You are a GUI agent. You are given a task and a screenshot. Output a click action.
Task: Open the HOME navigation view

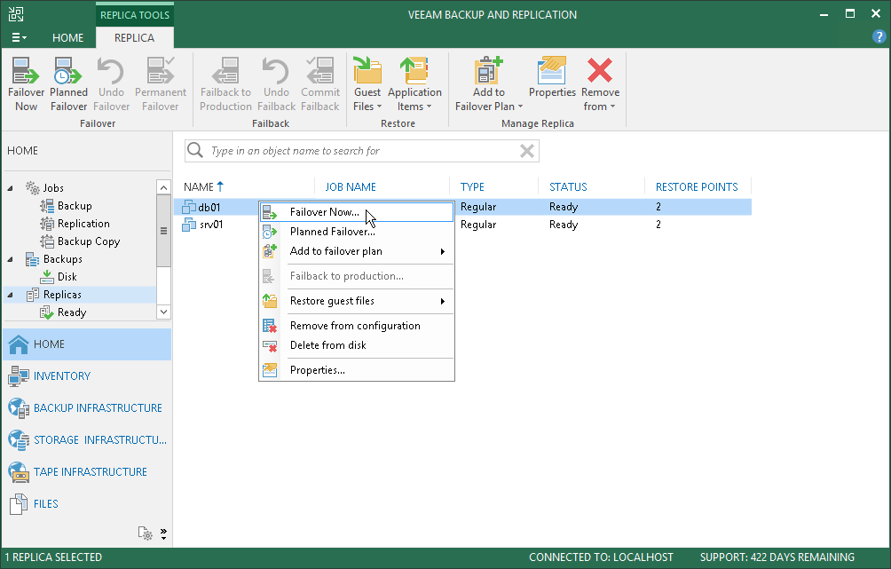(x=87, y=344)
